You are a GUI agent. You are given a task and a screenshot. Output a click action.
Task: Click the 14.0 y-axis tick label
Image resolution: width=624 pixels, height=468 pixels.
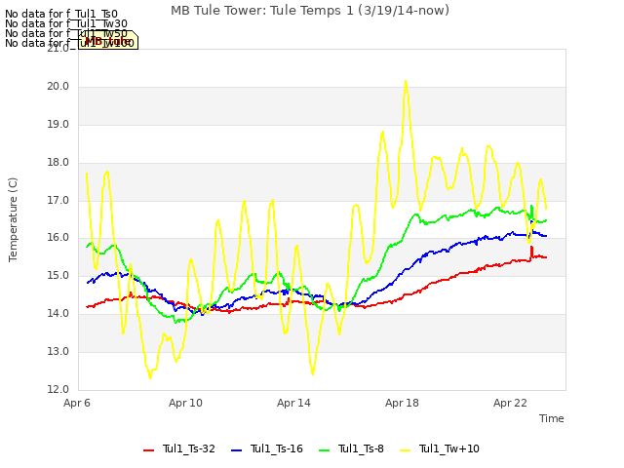coord(58,314)
